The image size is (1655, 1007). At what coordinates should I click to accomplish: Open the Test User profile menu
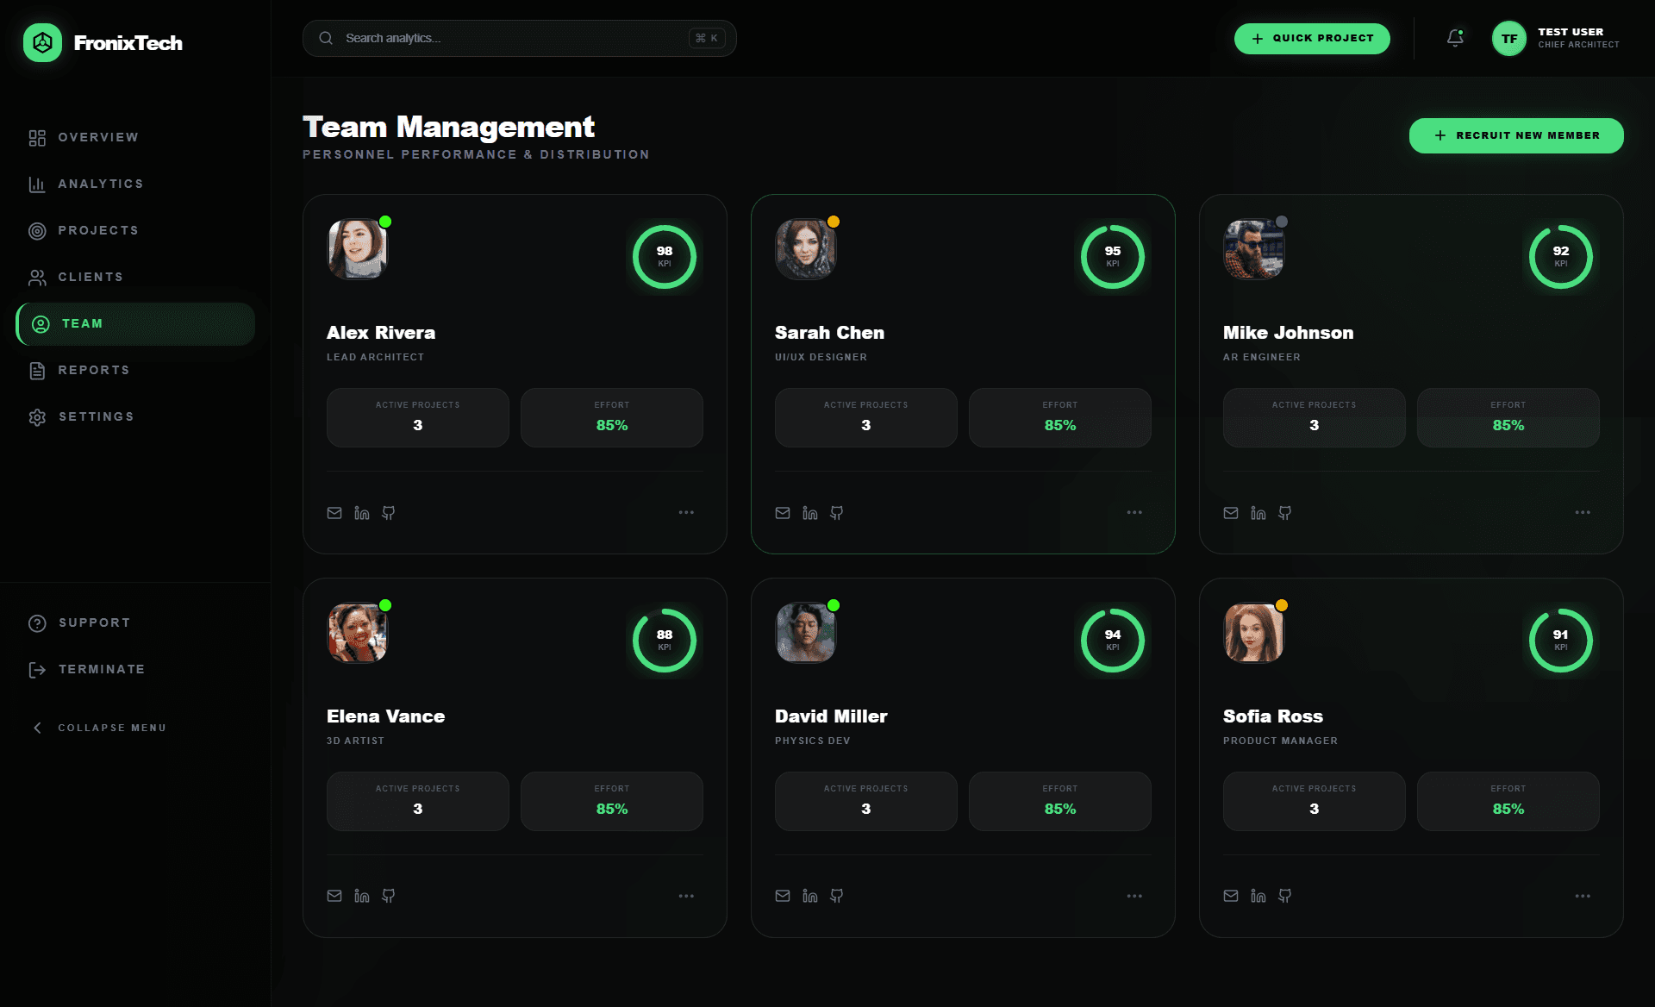[x=1556, y=38]
